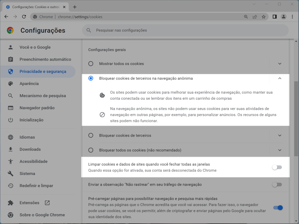The height and width of the screenshot is (224, 299).
Task: Click the puzzle piece icon for Extensões
Action: click(10, 203)
